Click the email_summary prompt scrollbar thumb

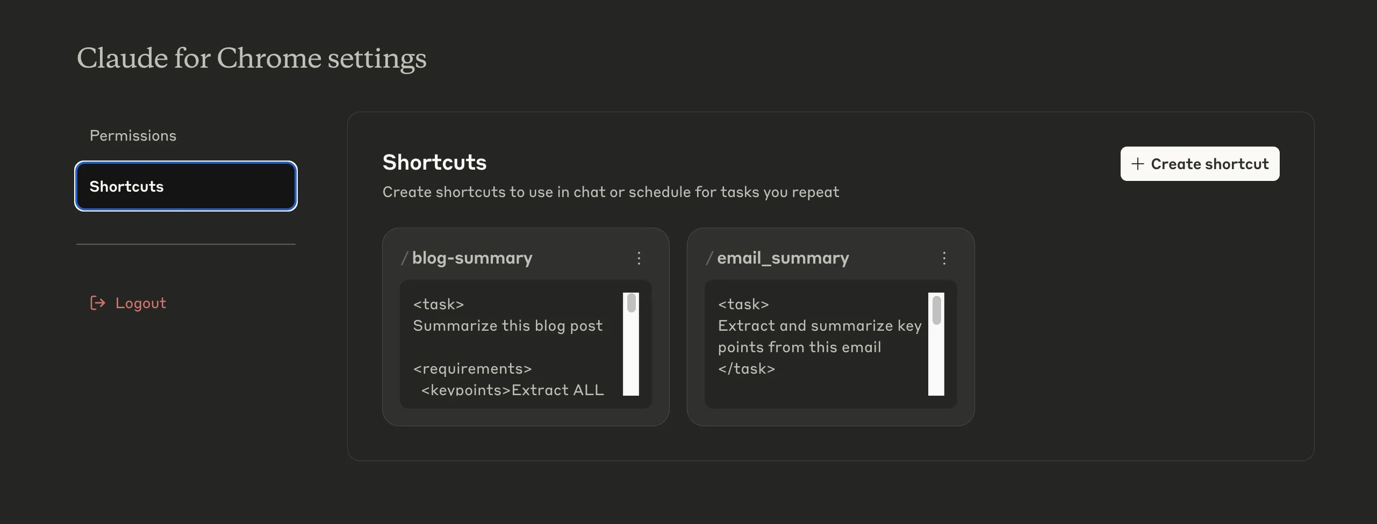(x=936, y=310)
